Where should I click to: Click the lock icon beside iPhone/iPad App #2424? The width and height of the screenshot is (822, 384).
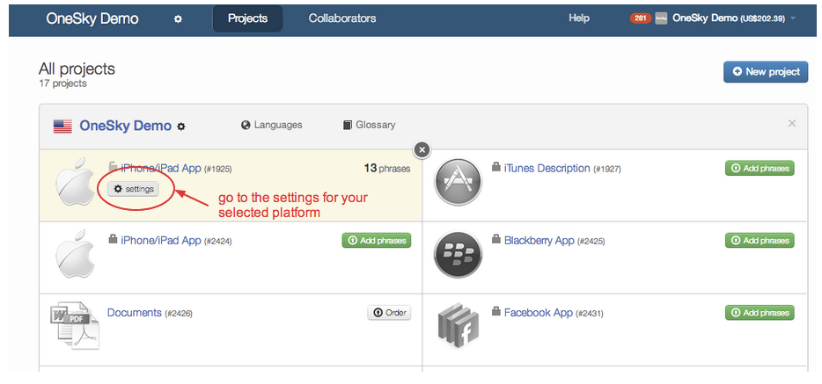pyautogui.click(x=112, y=239)
